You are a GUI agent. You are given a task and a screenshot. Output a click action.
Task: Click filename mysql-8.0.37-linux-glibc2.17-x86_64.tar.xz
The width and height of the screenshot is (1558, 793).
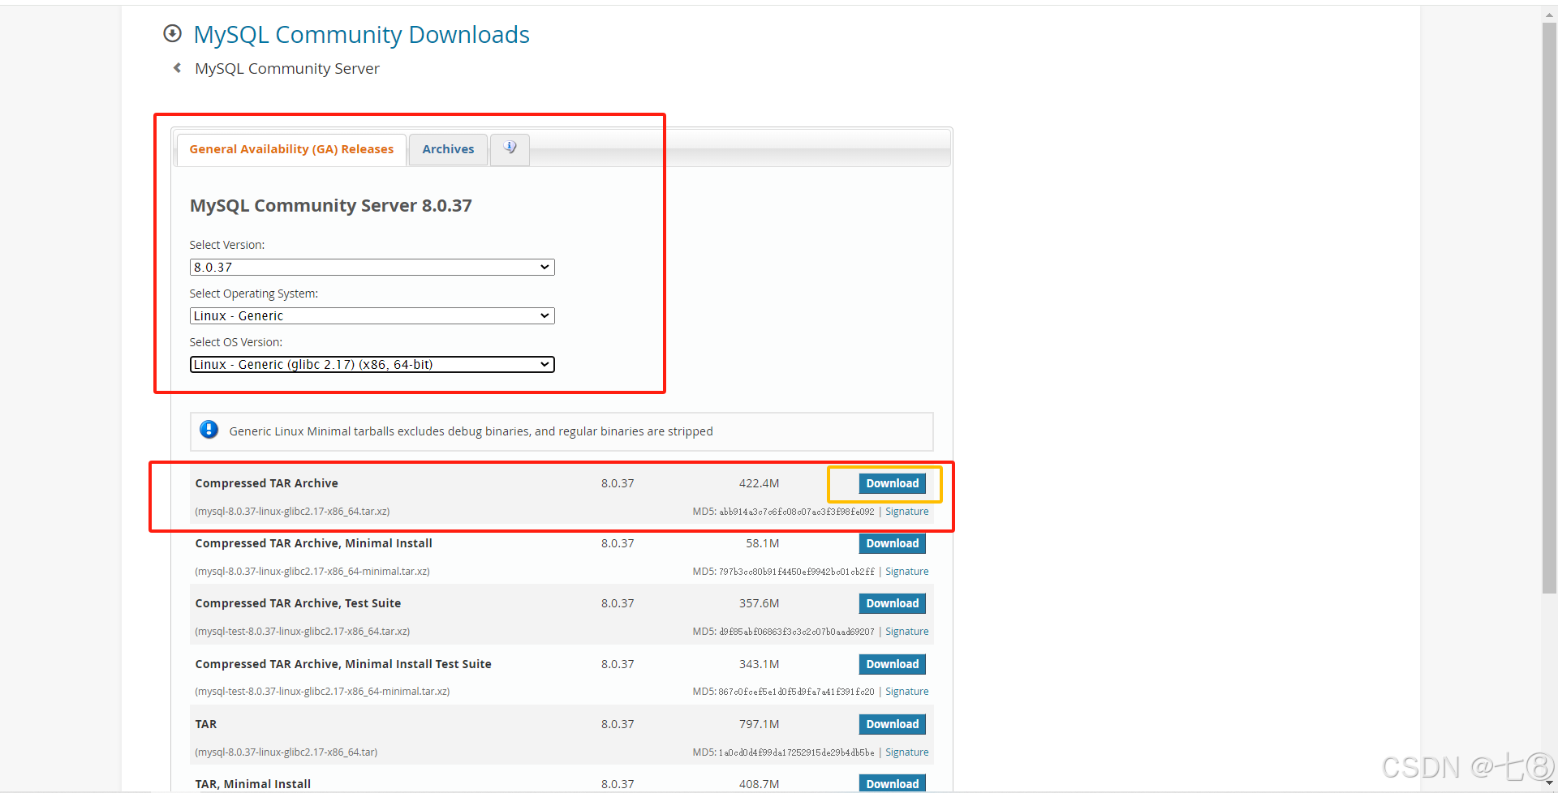(x=292, y=512)
